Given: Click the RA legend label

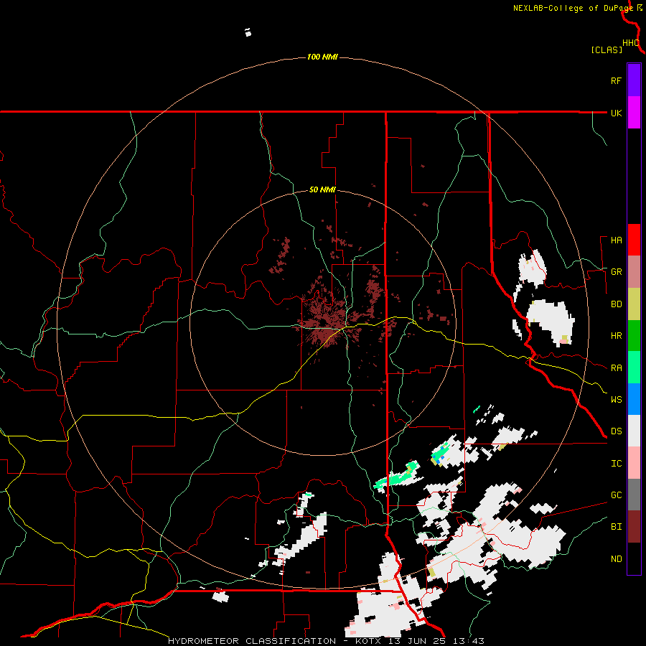Looking at the screenshot, I should pyautogui.click(x=616, y=368).
